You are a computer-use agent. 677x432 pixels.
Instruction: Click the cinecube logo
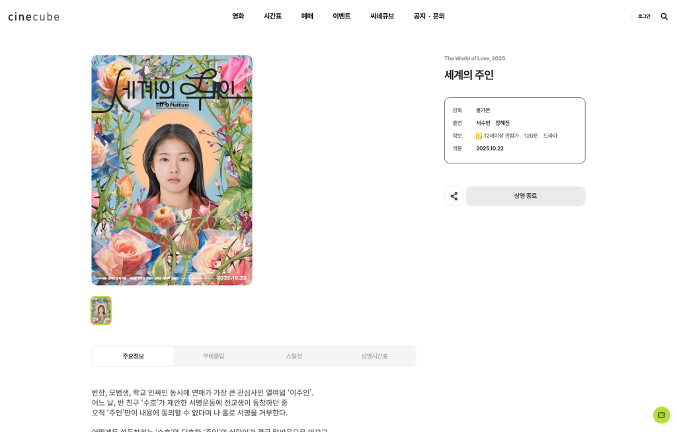point(34,17)
